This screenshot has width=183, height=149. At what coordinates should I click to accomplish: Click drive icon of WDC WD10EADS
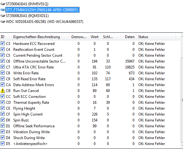(3, 22)
